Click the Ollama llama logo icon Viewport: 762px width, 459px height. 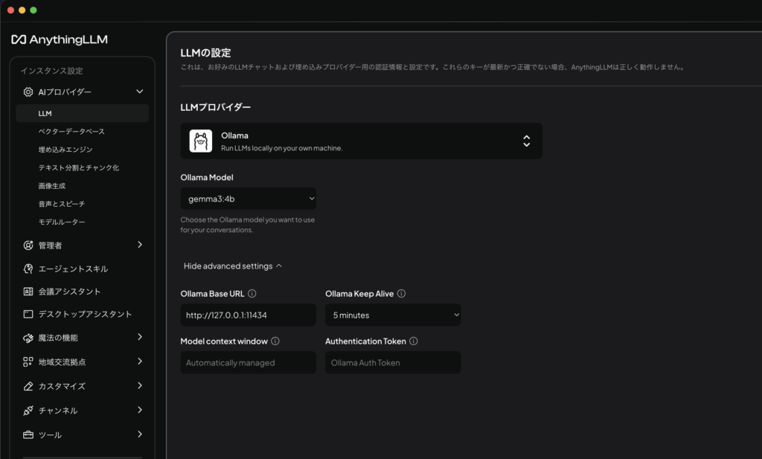201,141
